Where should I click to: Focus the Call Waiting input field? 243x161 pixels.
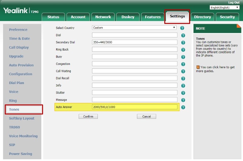tap(135, 71)
